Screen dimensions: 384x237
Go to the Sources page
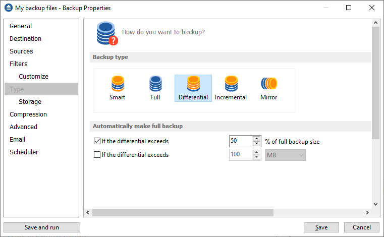pyautogui.click(x=41, y=51)
